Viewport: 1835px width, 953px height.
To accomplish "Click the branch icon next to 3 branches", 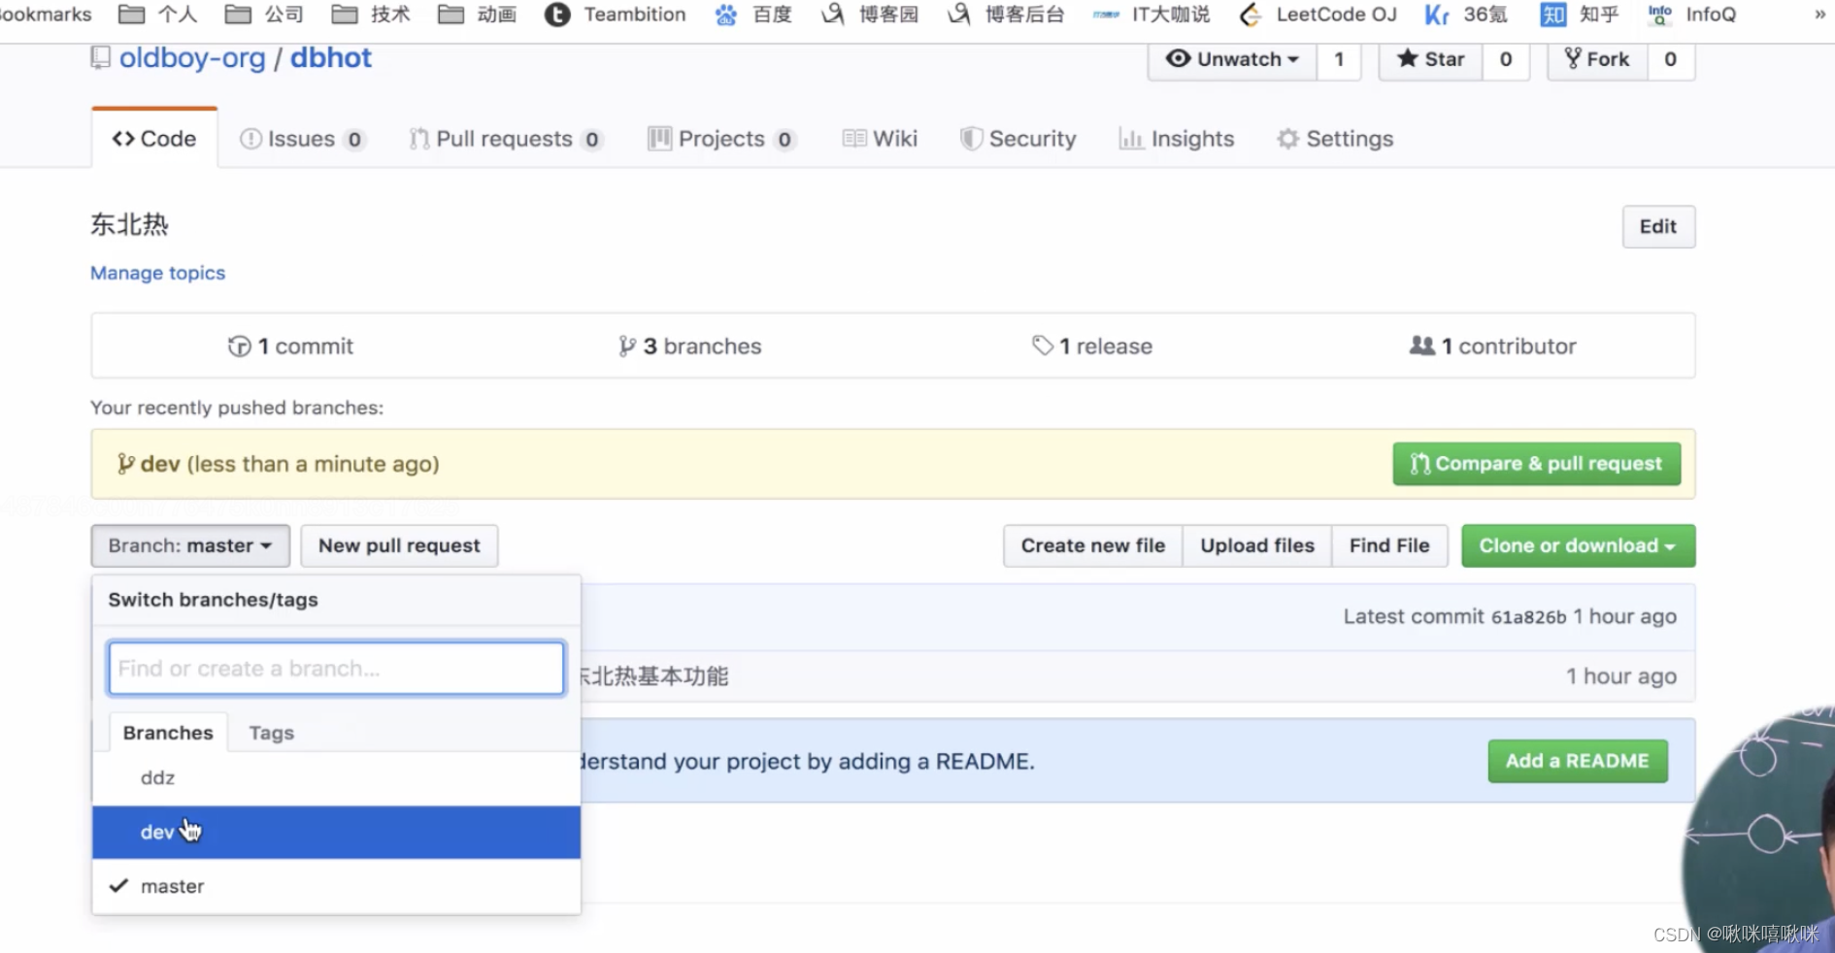I will tap(627, 346).
